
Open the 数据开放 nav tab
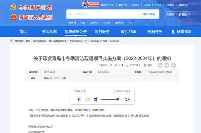tap(155, 32)
